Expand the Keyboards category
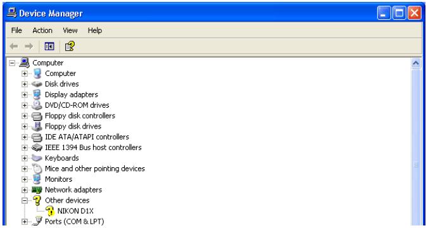Viewport: 428px width, 228px height. tap(25, 158)
